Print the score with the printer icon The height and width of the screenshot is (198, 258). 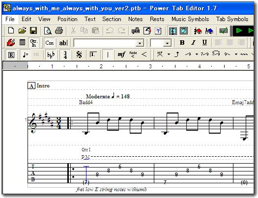59,30
